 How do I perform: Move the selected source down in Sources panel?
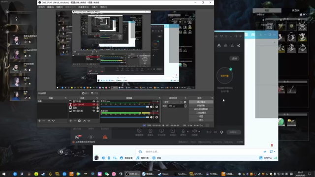(x=89, y=121)
